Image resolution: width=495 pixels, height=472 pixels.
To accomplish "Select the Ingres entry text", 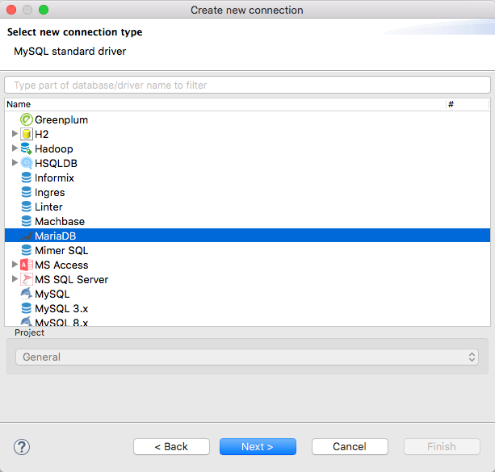I will pyautogui.click(x=50, y=193).
